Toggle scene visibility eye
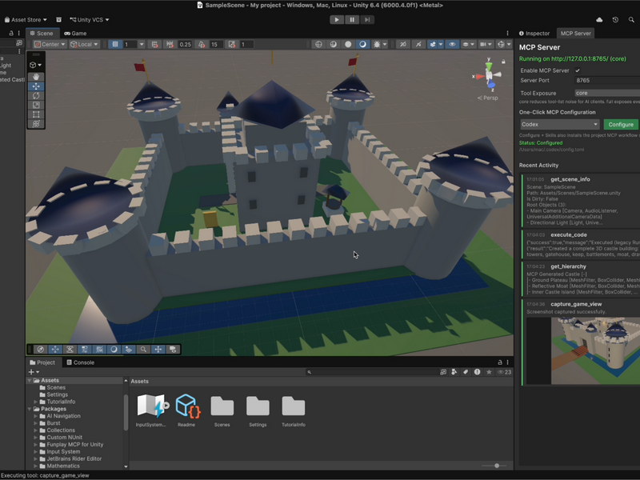The width and height of the screenshot is (640, 480). coord(452,44)
